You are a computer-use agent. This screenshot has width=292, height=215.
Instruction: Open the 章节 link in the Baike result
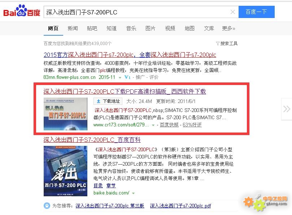(x=111, y=185)
